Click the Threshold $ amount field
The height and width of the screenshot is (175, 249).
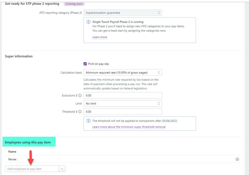122,112
